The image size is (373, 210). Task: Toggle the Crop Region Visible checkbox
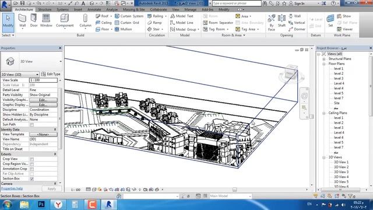pos(32,164)
